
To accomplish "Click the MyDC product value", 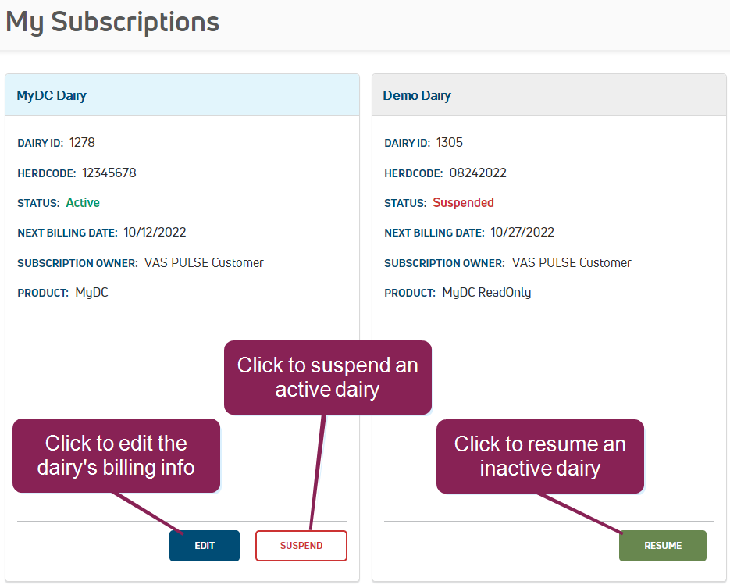I will (x=91, y=293).
